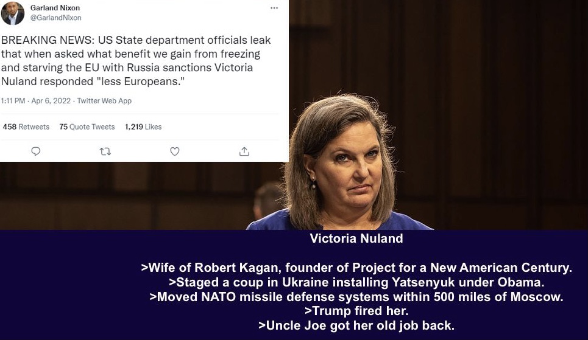Retweet using the arrows icon

pyautogui.click(x=105, y=151)
